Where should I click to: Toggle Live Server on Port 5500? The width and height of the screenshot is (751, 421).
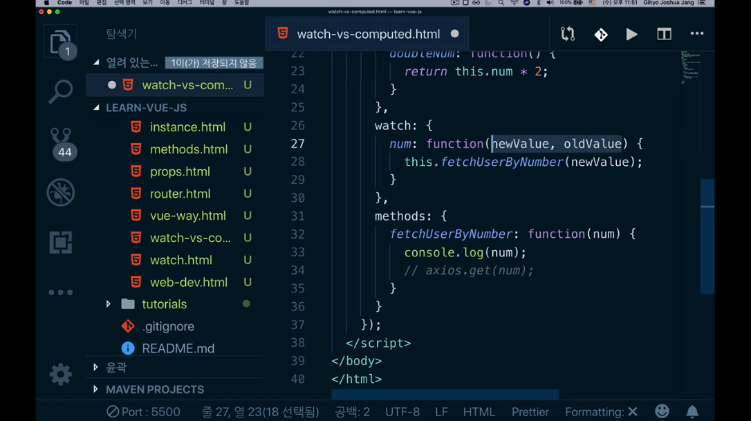[x=143, y=411]
